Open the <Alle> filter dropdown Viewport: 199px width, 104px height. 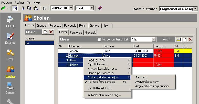[154, 39]
